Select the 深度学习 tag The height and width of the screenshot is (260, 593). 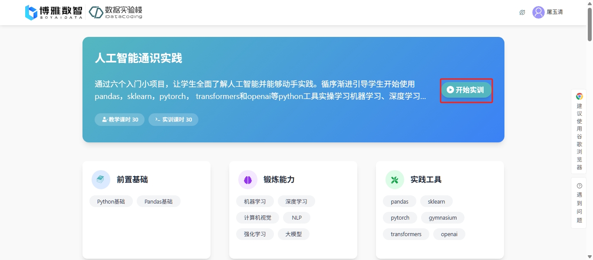[x=296, y=201]
